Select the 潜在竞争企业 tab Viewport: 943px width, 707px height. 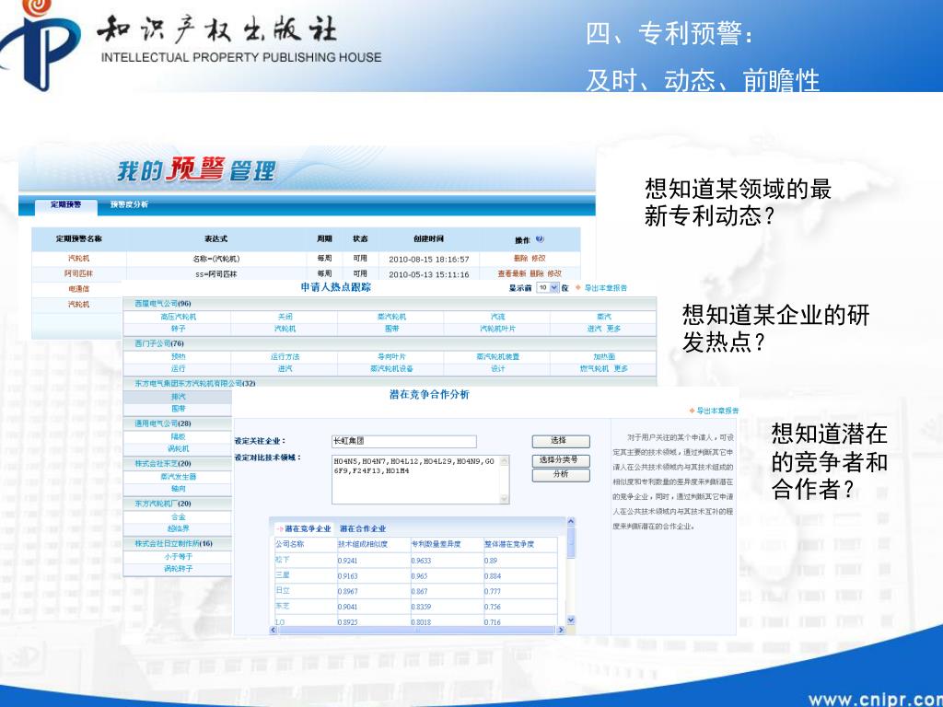304,528
